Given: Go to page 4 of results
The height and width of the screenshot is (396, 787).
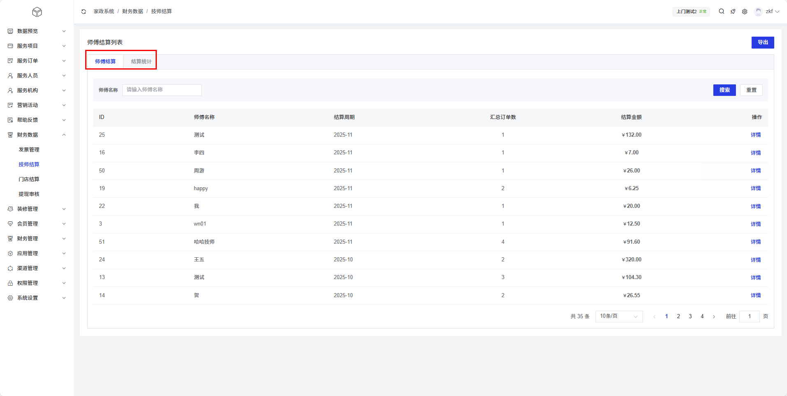Looking at the screenshot, I should 702,317.
